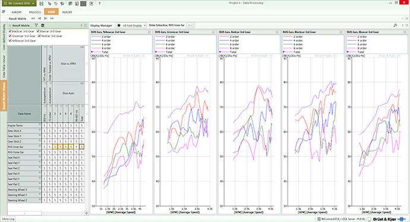Click the Brüel & Kjær logo in status bar

click(x=389, y=219)
